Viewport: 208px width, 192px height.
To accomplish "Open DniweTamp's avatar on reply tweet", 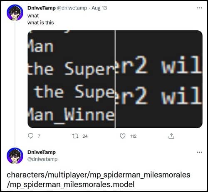I will (x=15, y=156).
